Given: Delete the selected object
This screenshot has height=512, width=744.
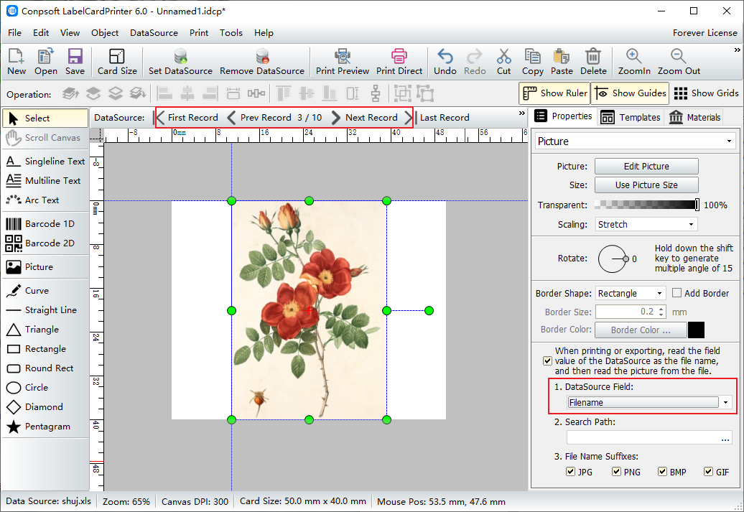Looking at the screenshot, I should pos(593,62).
